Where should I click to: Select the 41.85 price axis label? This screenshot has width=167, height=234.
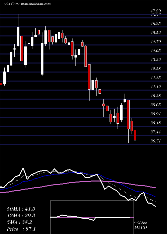155,78
